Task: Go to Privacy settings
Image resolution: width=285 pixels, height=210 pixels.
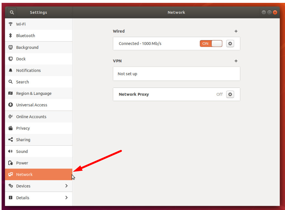Action: [39, 128]
